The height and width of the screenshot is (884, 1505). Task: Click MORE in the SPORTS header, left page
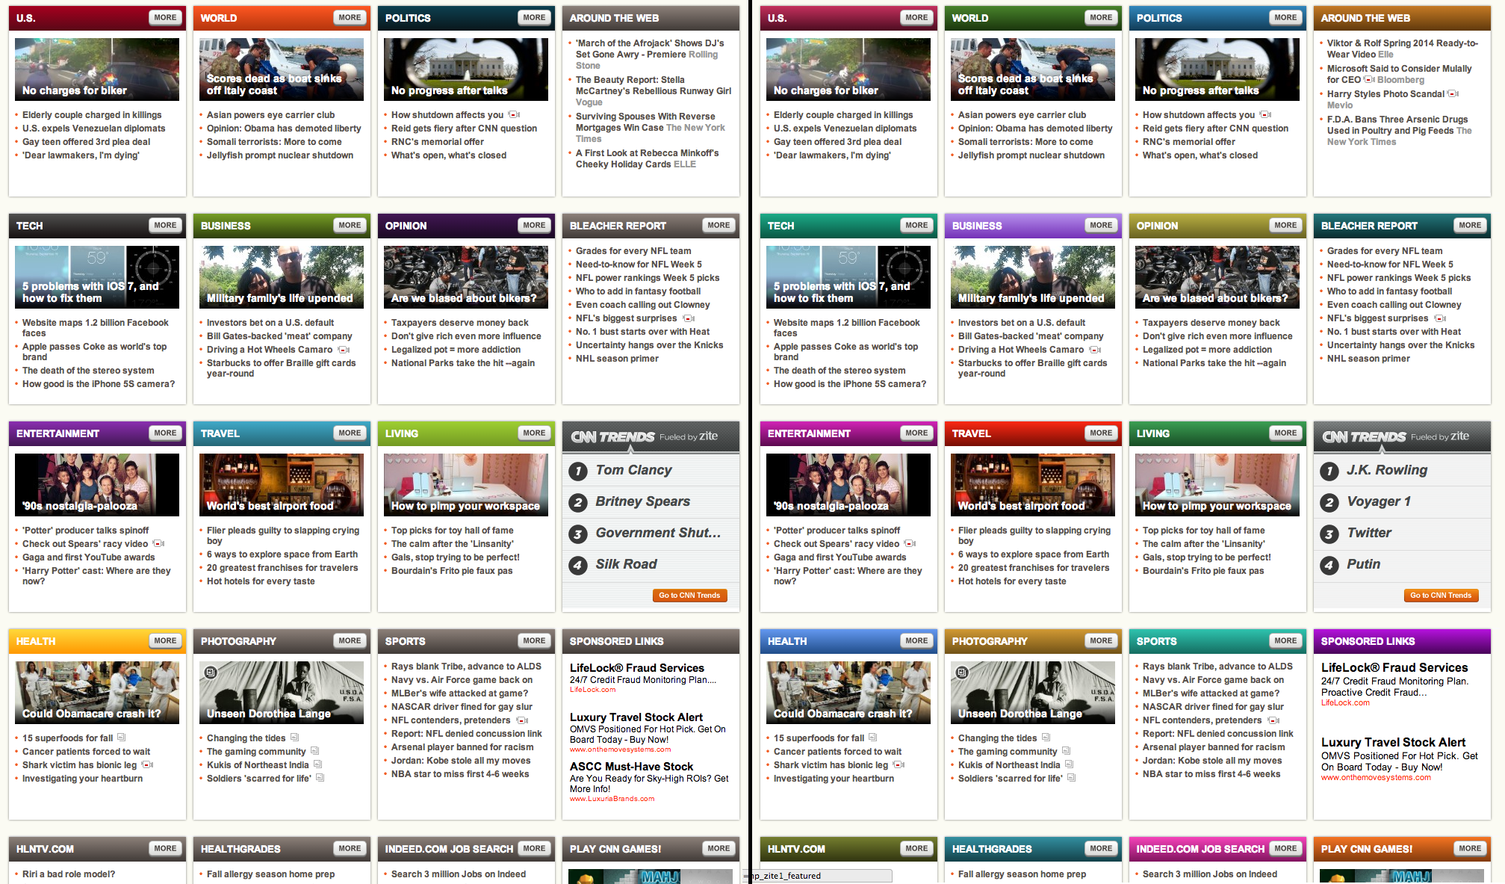534,640
